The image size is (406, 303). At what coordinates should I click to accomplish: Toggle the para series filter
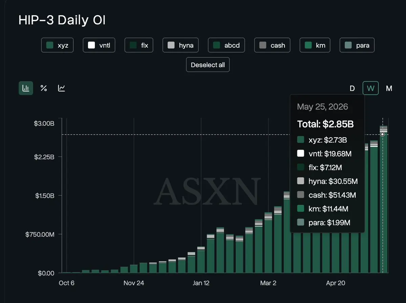[357, 45]
